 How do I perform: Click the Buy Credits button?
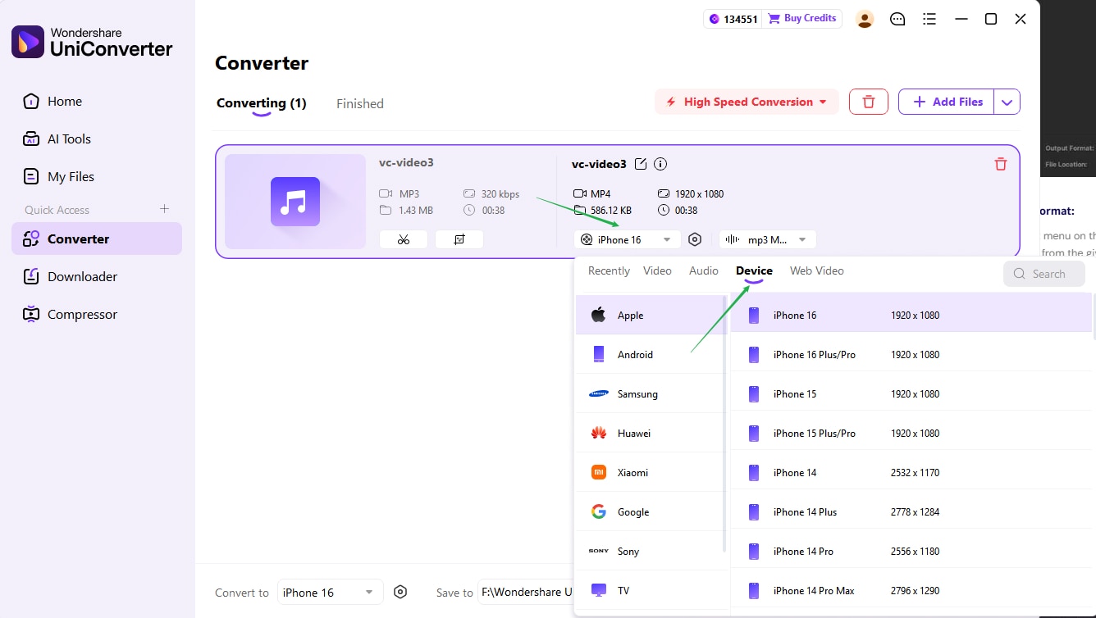point(802,18)
